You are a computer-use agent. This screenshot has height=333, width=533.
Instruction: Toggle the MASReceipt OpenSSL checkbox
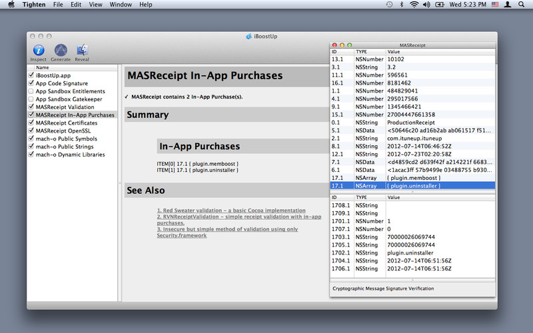[31, 131]
